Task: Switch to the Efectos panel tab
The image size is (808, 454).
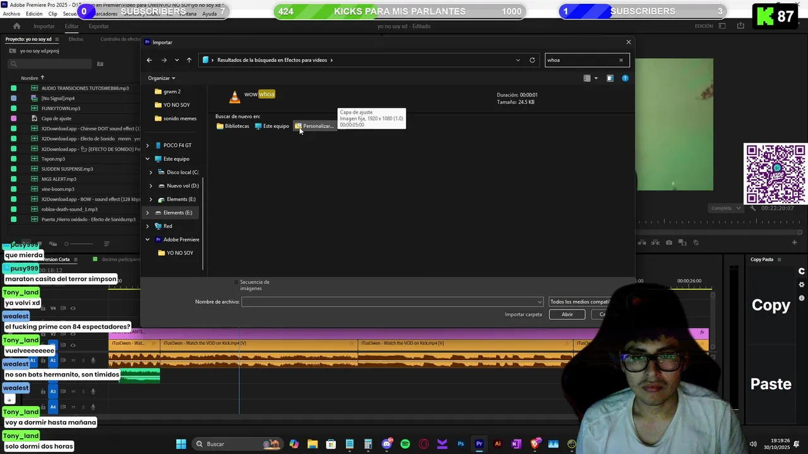Action: [76, 39]
